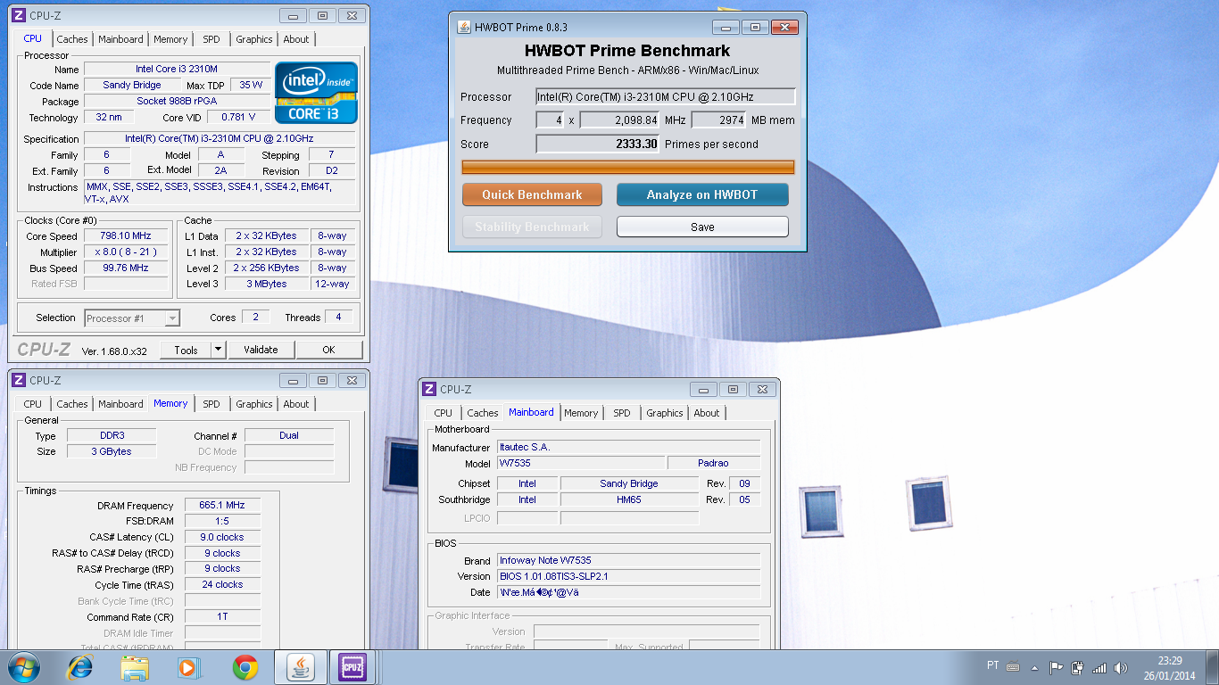Click the PT language indicator
1219x685 pixels.
(993, 665)
